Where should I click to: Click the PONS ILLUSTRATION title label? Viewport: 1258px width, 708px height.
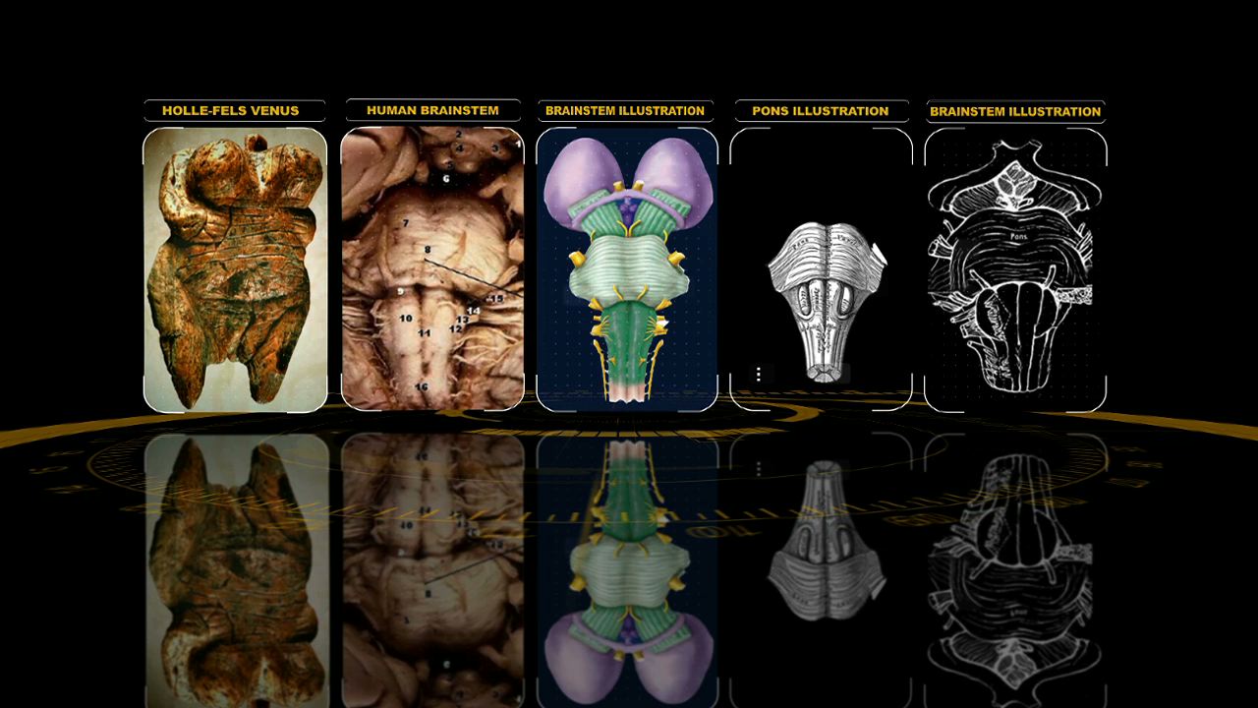(820, 110)
